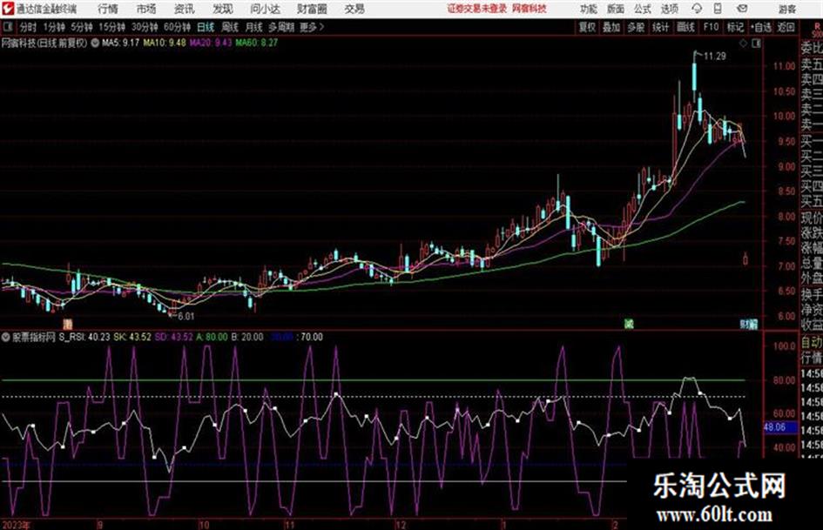Click the 游客 guest account label
Screen dimensions: 823x530
[786, 9]
